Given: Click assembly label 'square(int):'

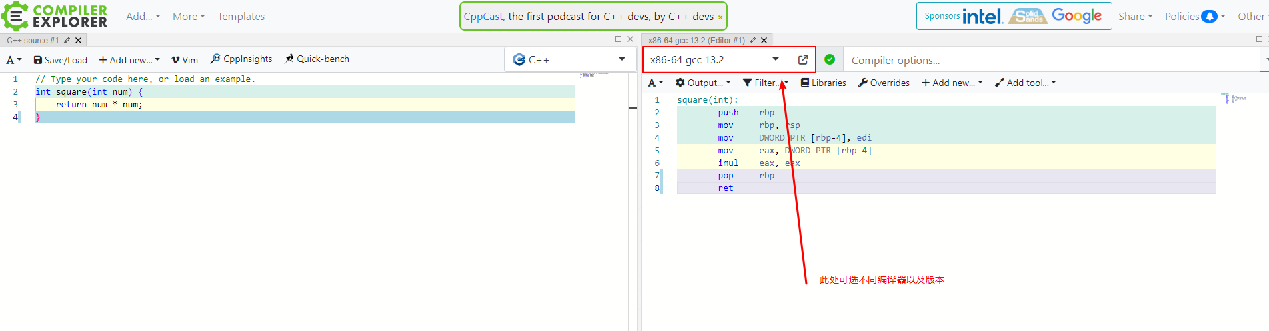Looking at the screenshot, I should pyautogui.click(x=708, y=100).
